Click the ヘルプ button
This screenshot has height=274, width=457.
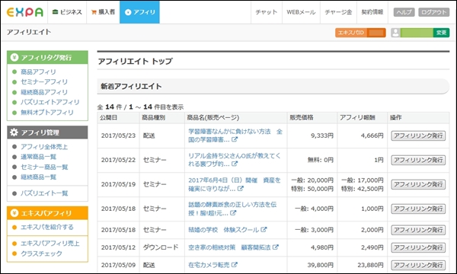coord(404,12)
